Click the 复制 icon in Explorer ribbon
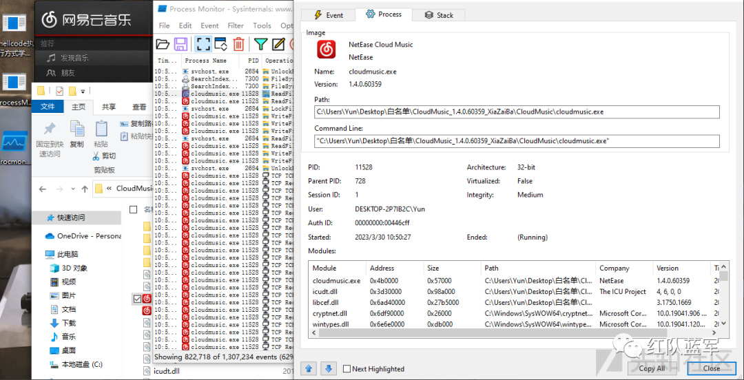 (77, 129)
